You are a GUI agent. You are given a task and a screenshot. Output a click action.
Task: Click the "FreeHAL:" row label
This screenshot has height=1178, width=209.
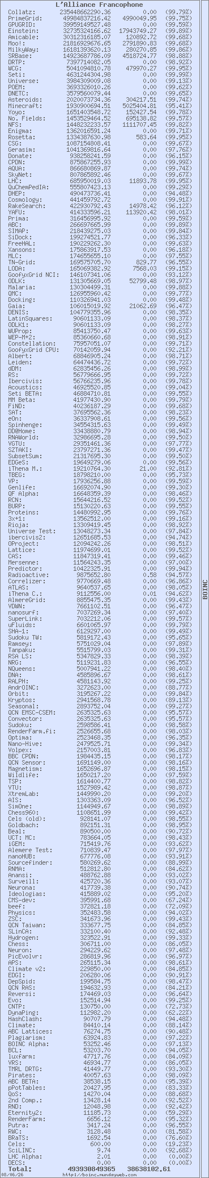[x=22, y=243]
